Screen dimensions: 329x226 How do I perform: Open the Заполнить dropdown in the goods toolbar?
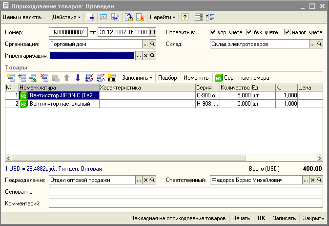pos(137,78)
